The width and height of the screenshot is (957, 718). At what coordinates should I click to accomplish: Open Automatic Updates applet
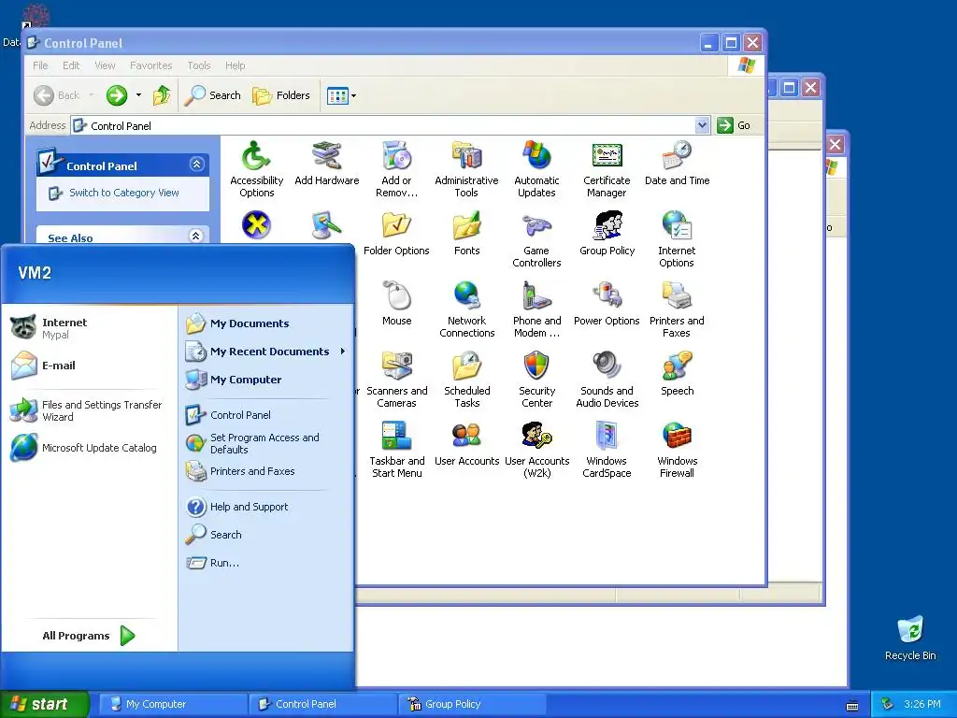pyautogui.click(x=536, y=169)
